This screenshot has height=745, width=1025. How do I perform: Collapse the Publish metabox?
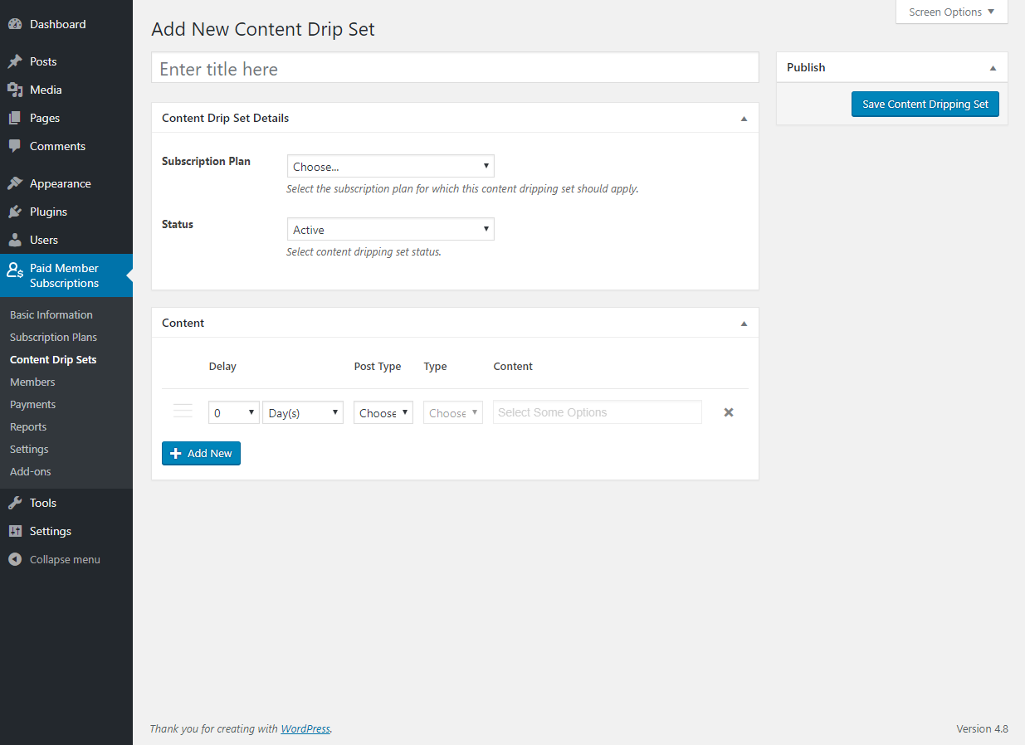(993, 68)
